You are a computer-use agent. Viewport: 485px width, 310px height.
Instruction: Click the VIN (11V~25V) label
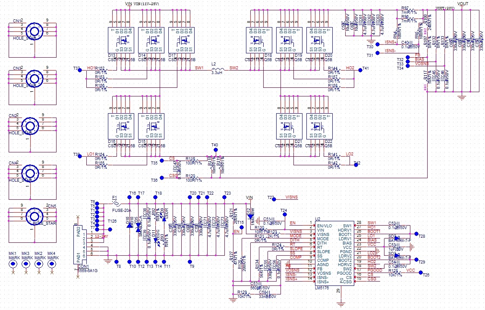tap(146, 4)
